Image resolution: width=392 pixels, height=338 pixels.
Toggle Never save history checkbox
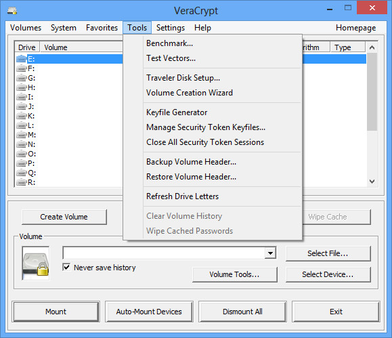coord(66,267)
